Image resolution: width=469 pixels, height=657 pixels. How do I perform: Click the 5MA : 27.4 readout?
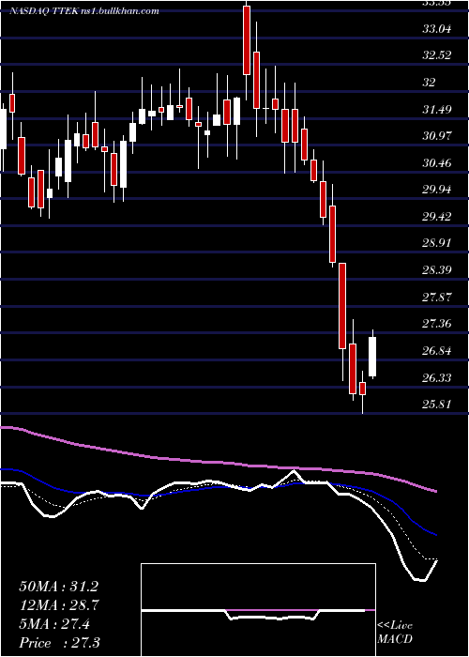[x=53, y=624]
